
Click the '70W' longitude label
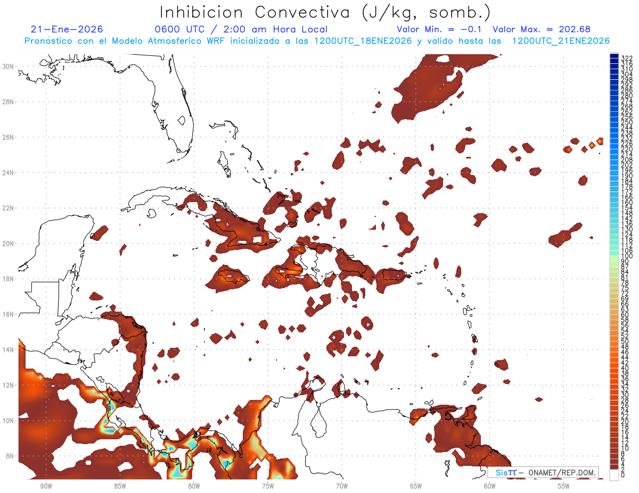[342, 487]
